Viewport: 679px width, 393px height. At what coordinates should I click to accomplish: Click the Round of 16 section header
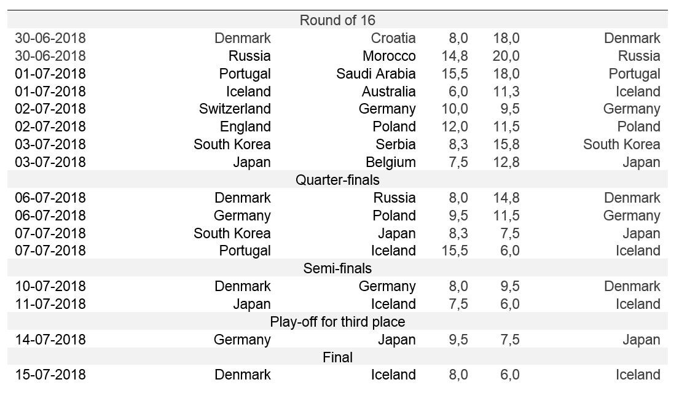coord(337,20)
